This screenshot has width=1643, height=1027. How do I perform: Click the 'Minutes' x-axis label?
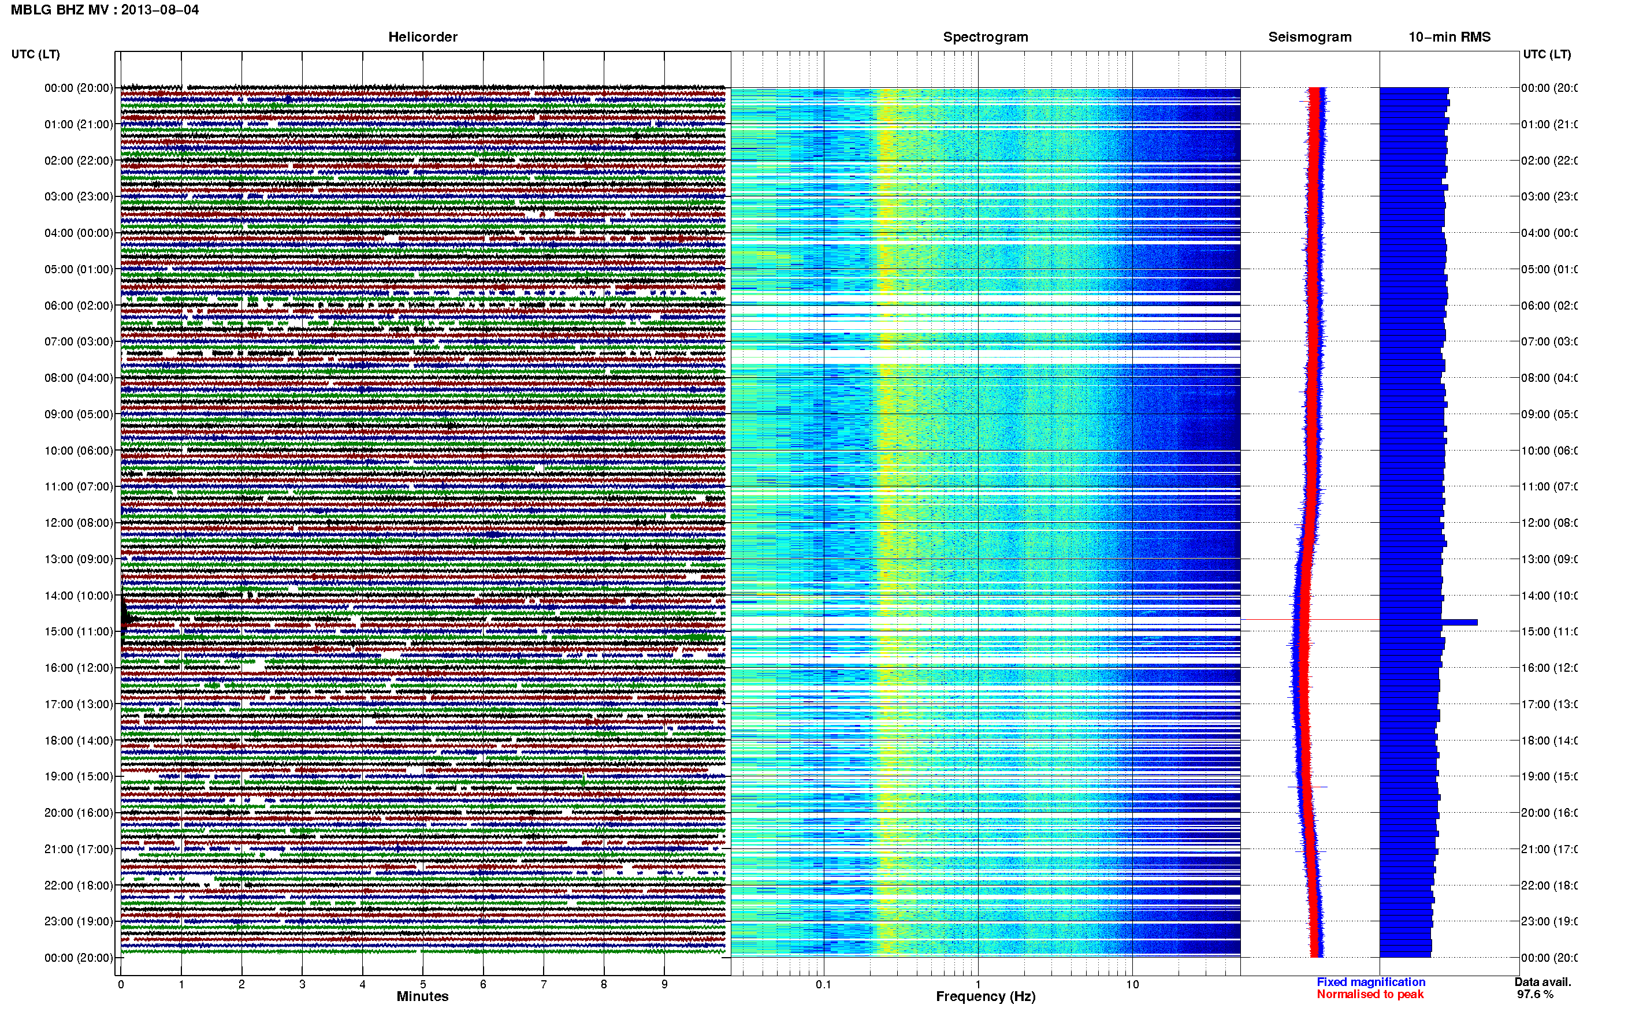422,996
